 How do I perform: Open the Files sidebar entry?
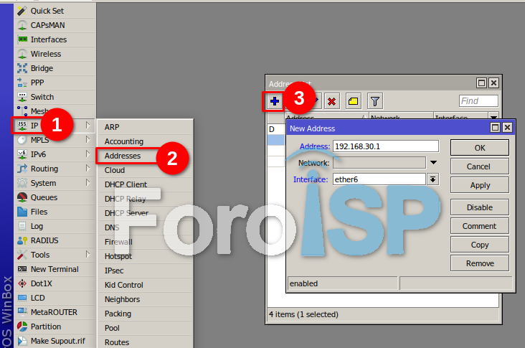[39, 212]
